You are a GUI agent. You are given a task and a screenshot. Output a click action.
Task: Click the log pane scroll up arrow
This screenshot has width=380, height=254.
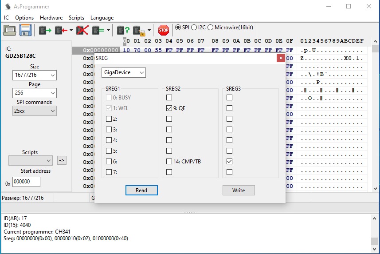[374, 218]
